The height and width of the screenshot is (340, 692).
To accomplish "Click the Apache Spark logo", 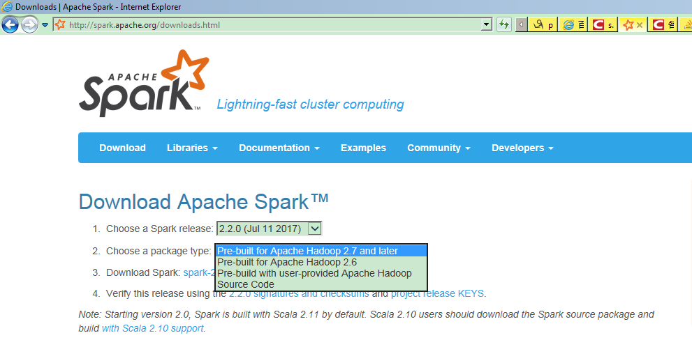I will click(143, 84).
